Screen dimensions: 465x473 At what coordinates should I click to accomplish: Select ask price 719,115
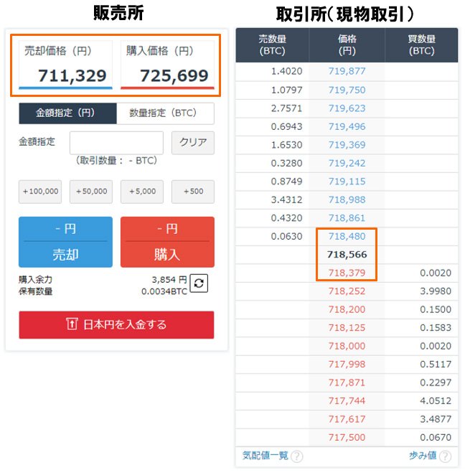(x=347, y=182)
